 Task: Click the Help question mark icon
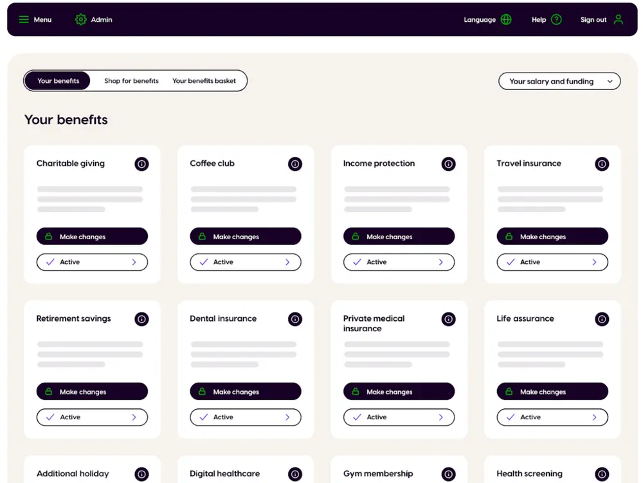point(556,19)
